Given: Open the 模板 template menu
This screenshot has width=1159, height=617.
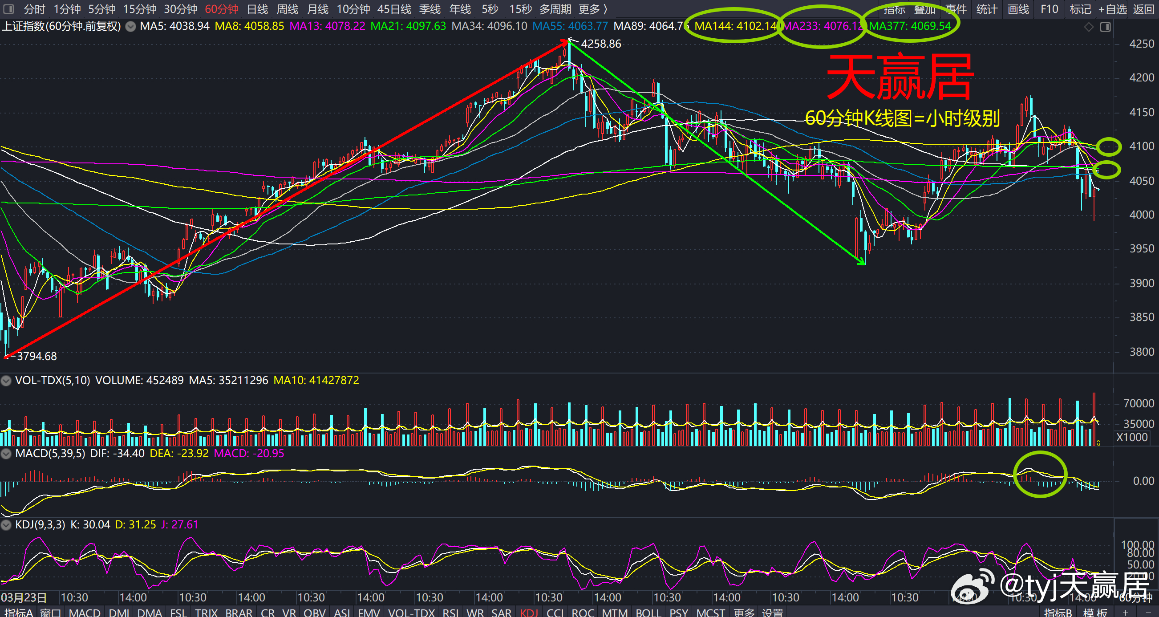Looking at the screenshot, I should [1095, 612].
